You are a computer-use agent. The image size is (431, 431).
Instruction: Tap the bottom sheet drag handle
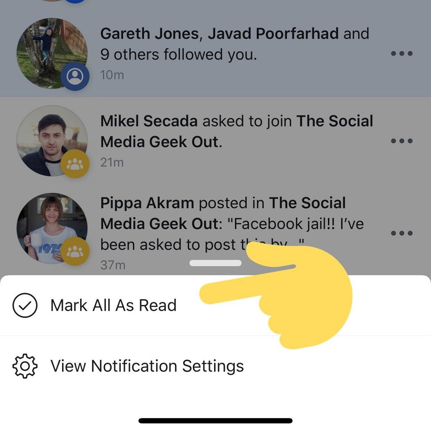[x=215, y=263]
